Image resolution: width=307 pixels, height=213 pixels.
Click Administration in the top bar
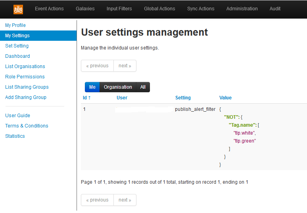click(242, 9)
